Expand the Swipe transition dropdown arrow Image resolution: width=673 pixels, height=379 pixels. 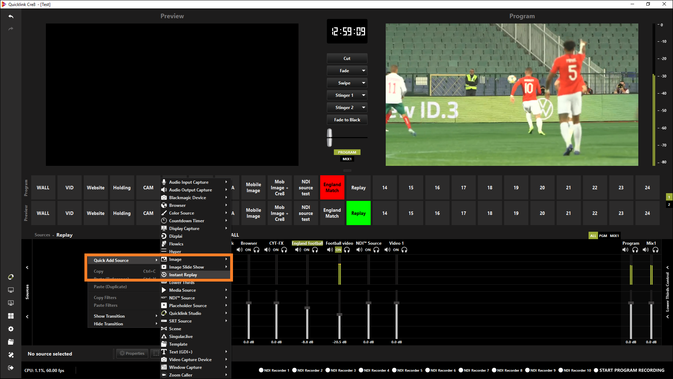coord(364,83)
